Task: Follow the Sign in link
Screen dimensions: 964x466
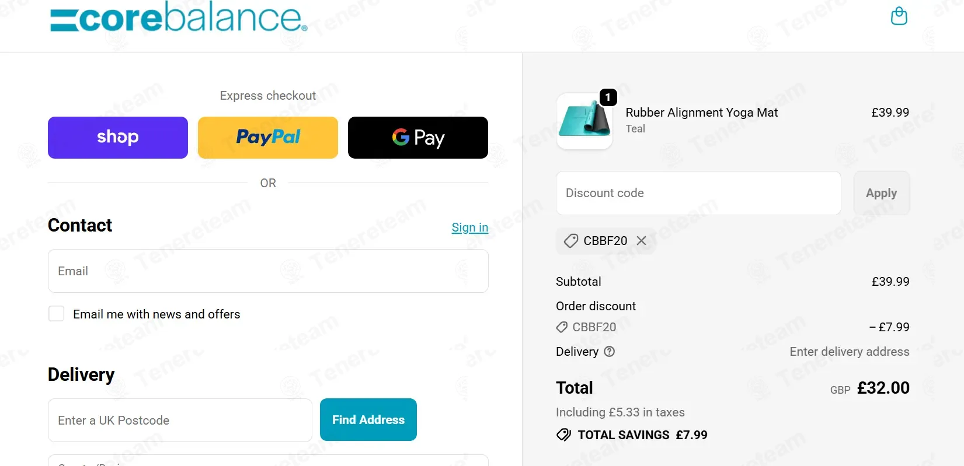Action: click(469, 227)
